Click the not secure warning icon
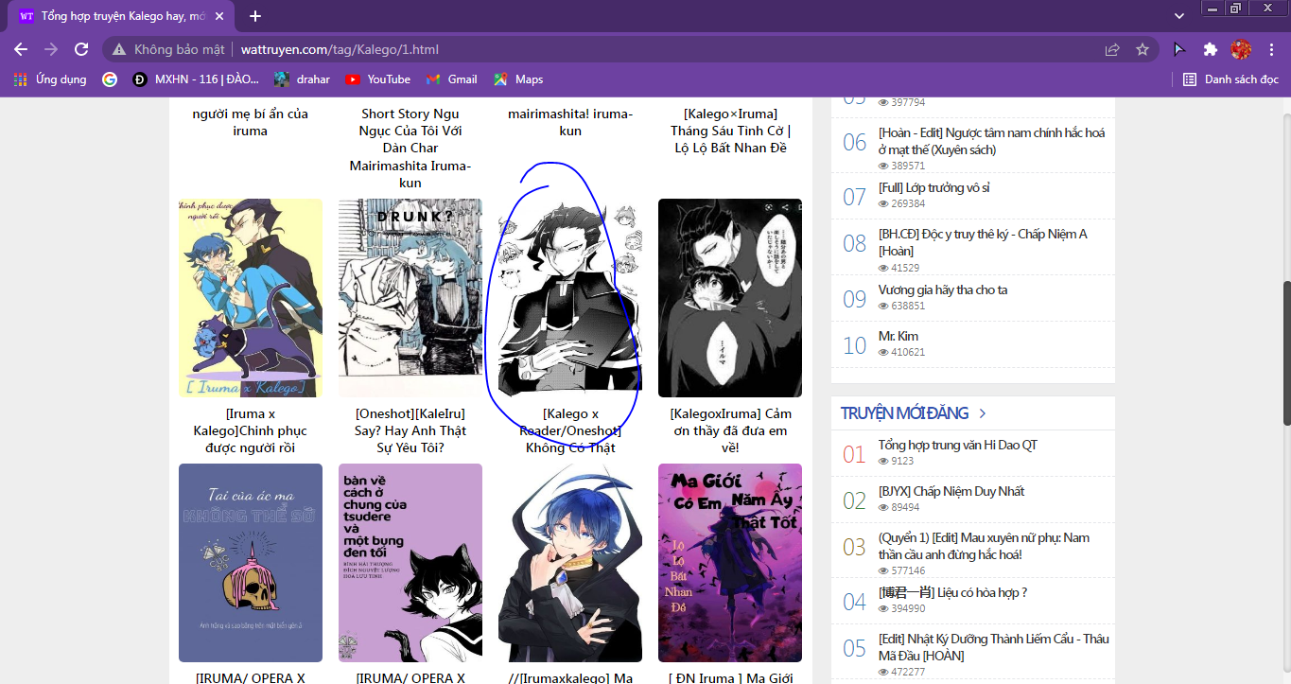The width and height of the screenshot is (1291, 684). click(x=119, y=49)
